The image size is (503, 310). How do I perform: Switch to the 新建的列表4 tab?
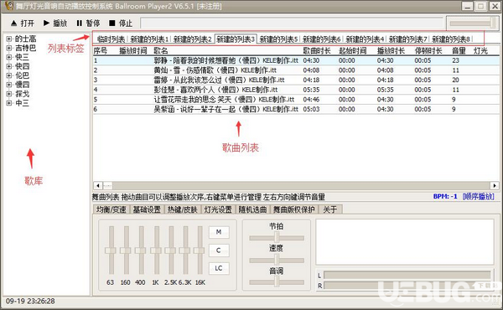365,39
